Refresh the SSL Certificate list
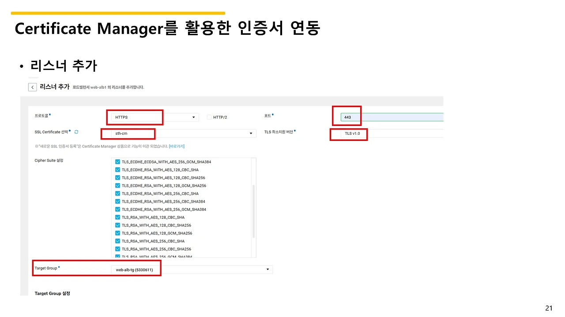Screen dimensions: 565x317 click(x=76, y=132)
